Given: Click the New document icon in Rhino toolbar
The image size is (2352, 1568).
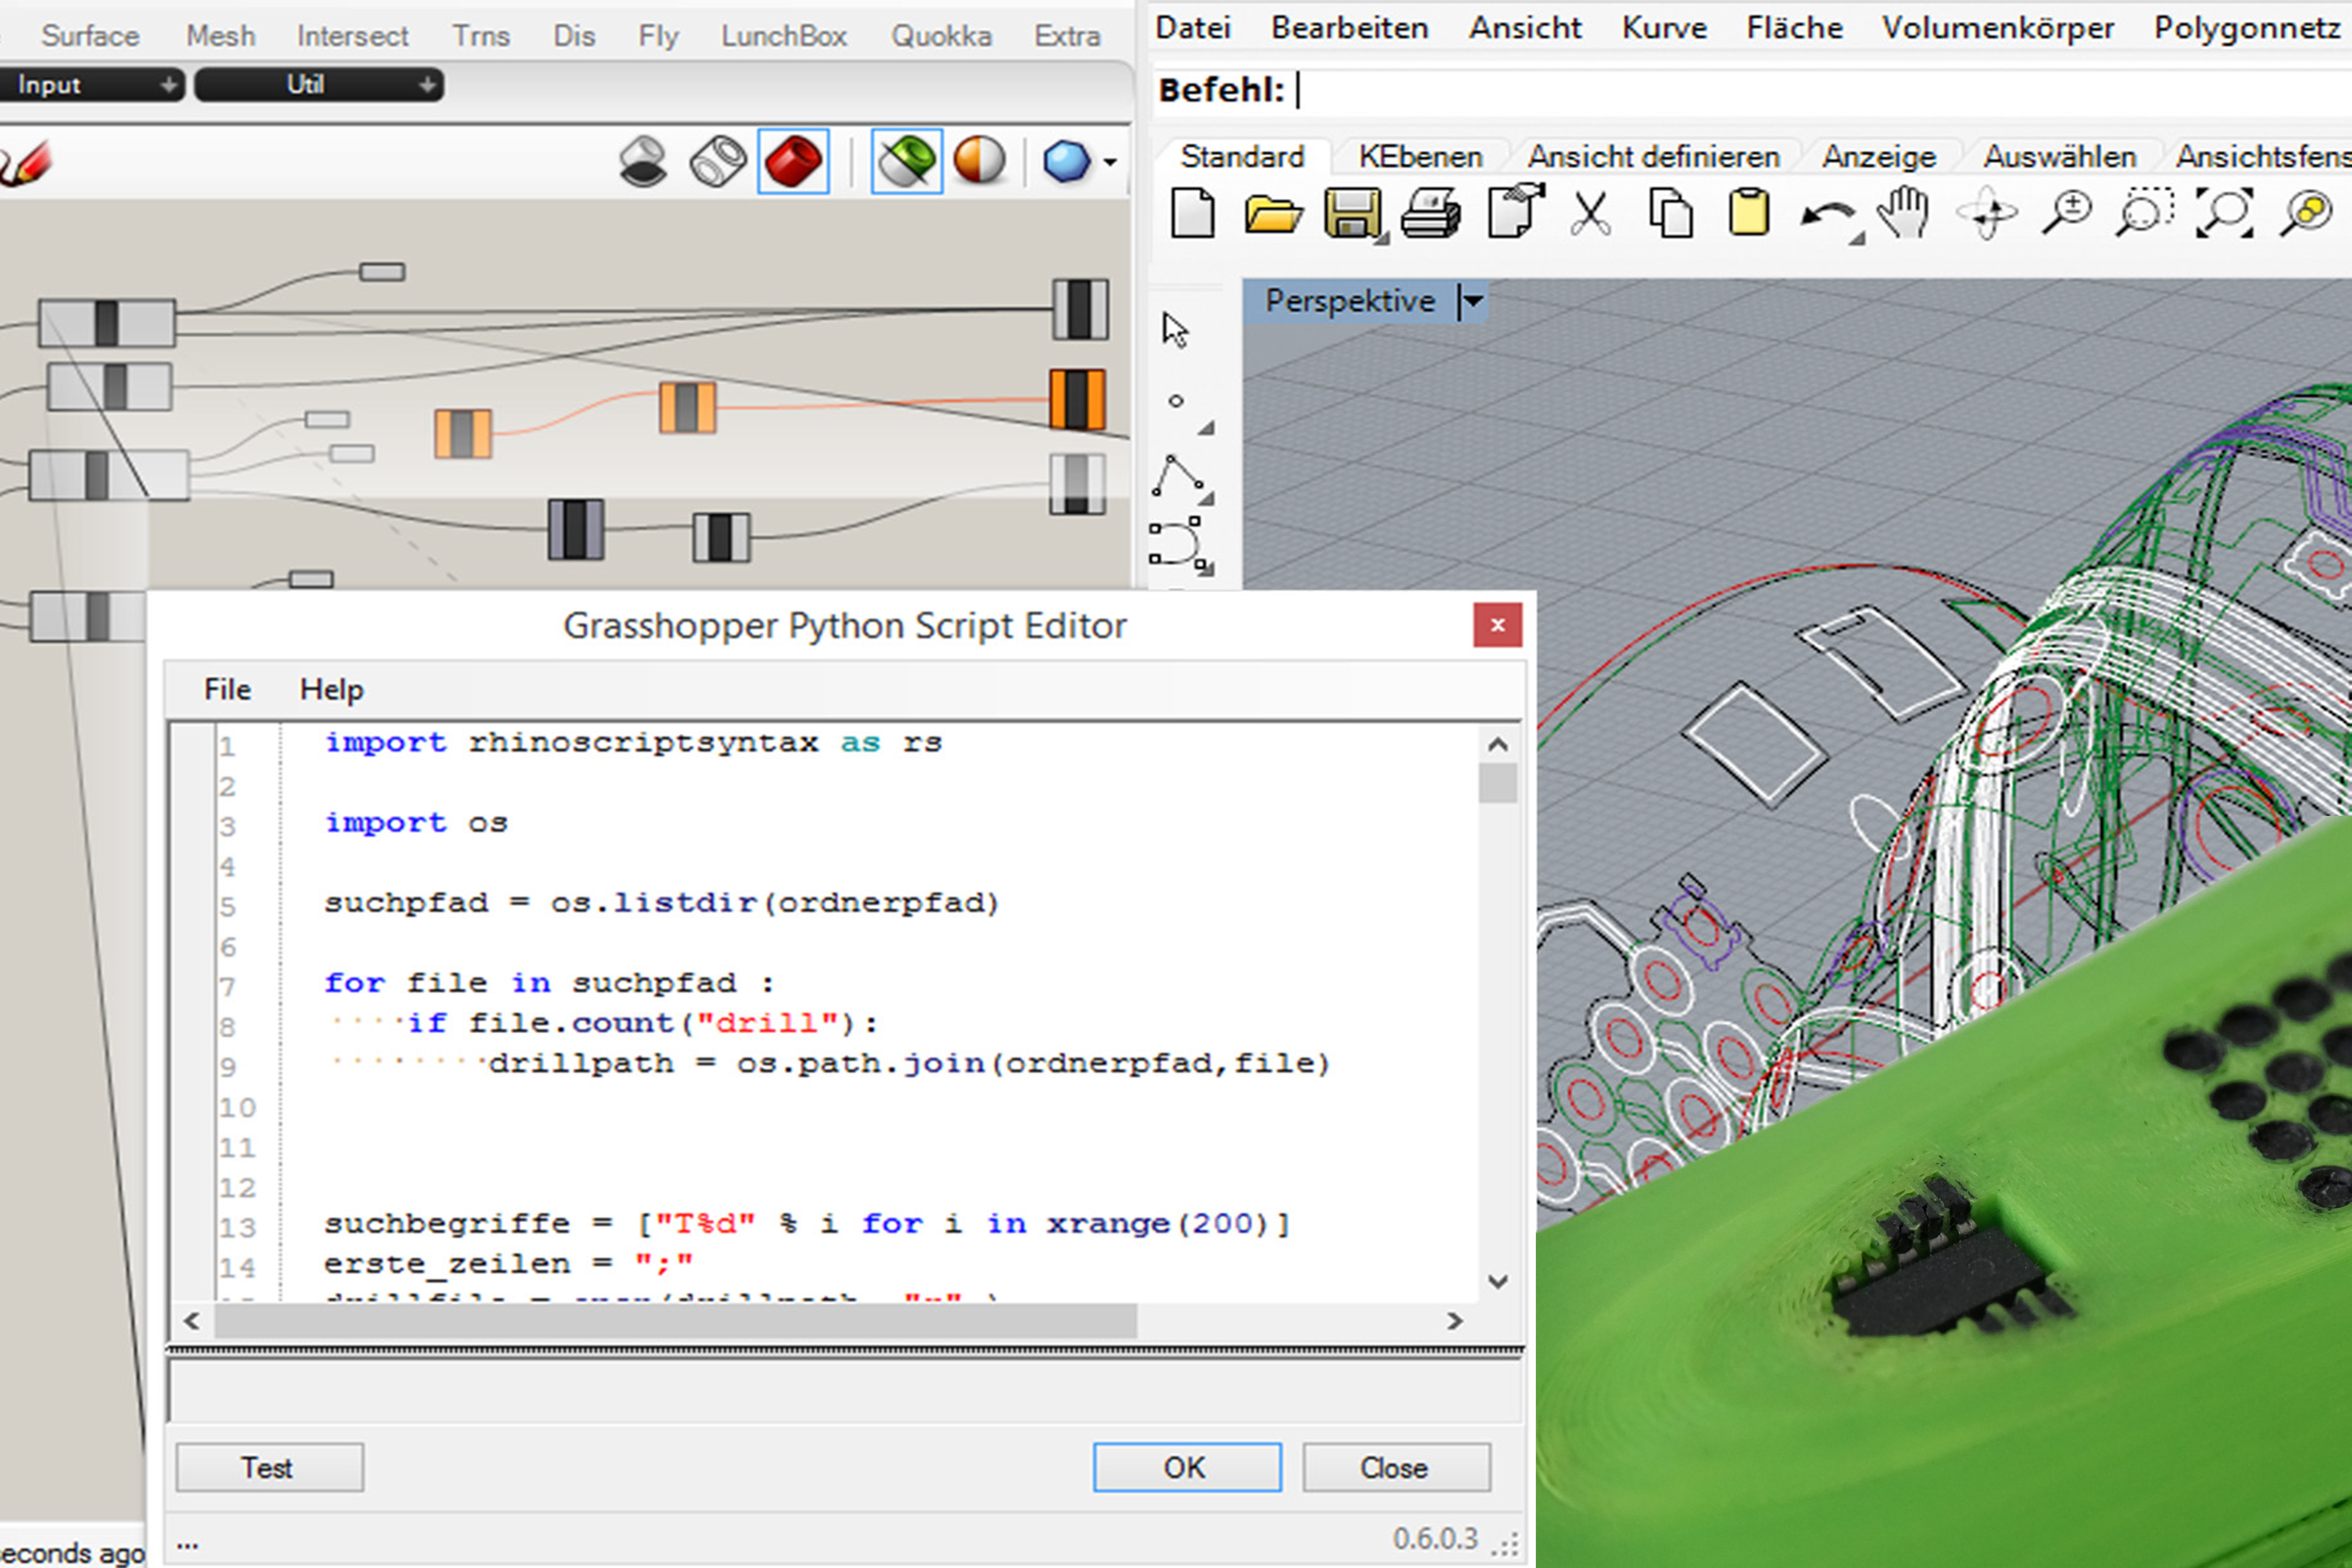Looking at the screenshot, I should click(x=1192, y=213).
